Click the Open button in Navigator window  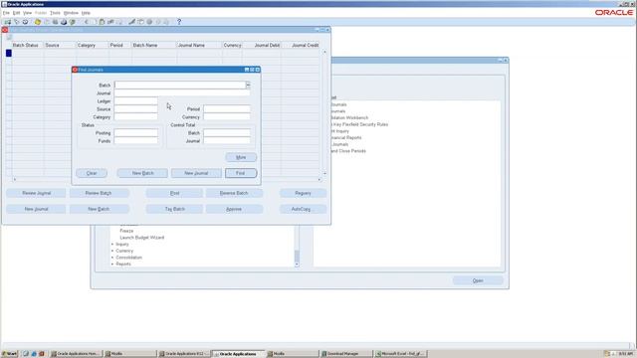tap(478, 280)
